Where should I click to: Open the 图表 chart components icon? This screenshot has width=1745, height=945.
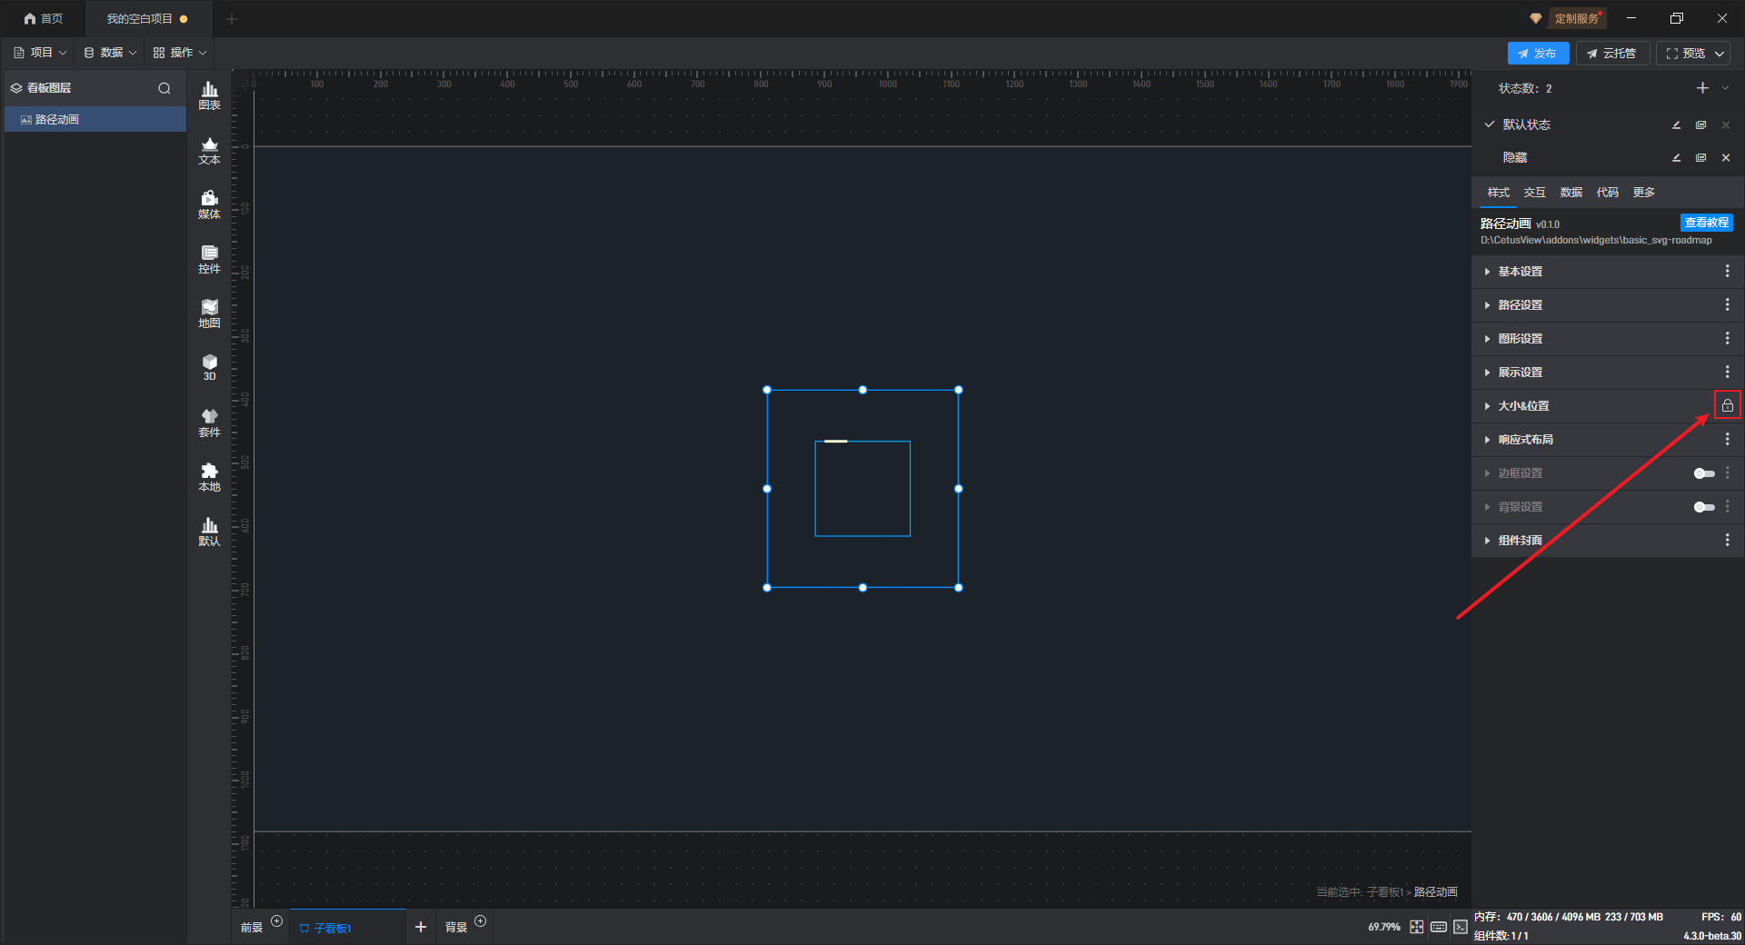coord(209,95)
